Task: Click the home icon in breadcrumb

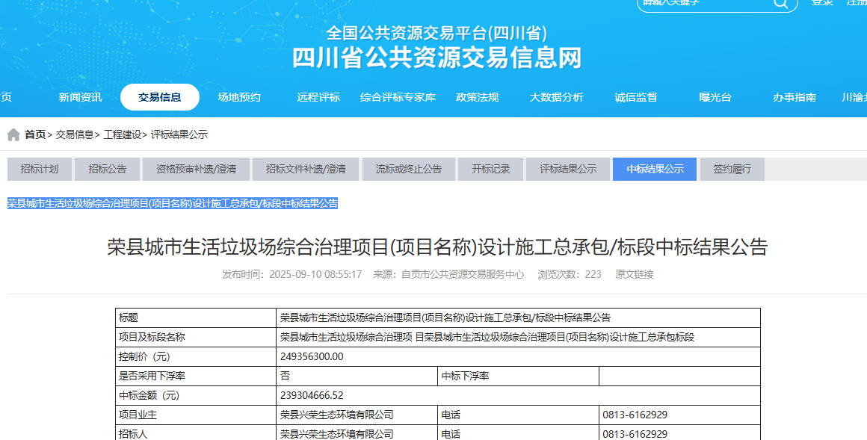Action: [x=13, y=135]
